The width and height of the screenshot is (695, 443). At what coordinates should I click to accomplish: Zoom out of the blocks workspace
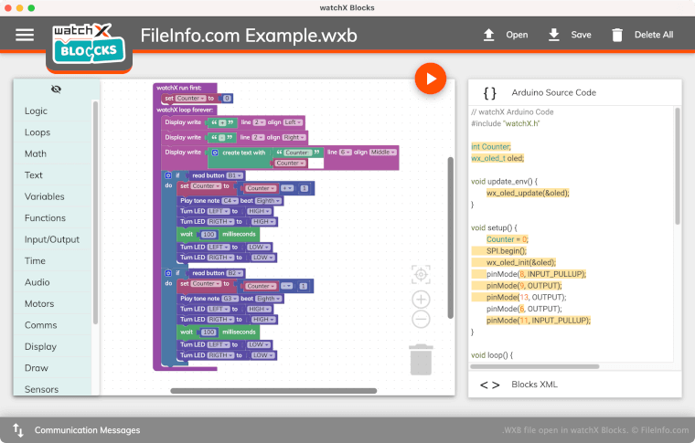pos(421,320)
